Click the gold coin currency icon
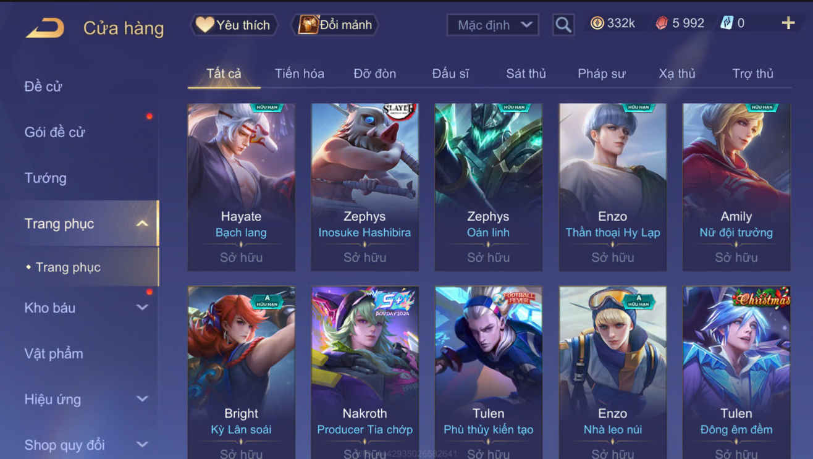813x459 pixels. pyautogui.click(x=597, y=23)
